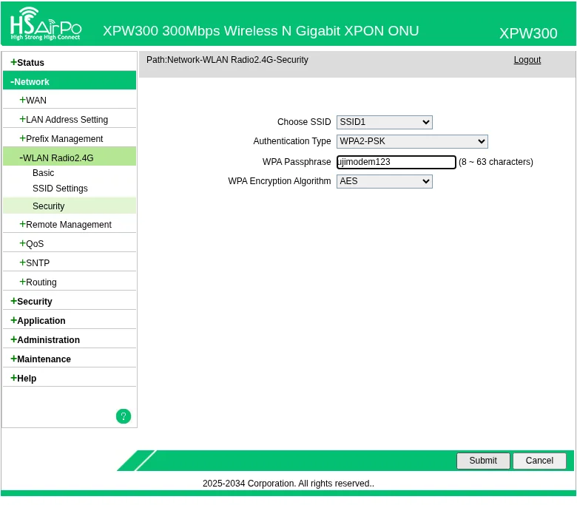This screenshot has height=505, width=577.
Task: Click the HSAirPo logo
Action: pyautogui.click(x=46, y=24)
